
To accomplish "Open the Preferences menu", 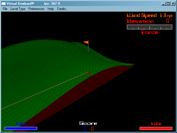I will coord(36,9).
